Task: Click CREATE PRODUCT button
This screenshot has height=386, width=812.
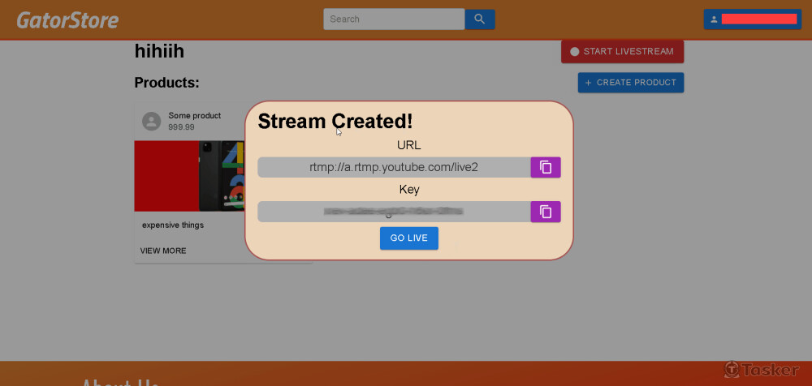Action: pos(631,83)
